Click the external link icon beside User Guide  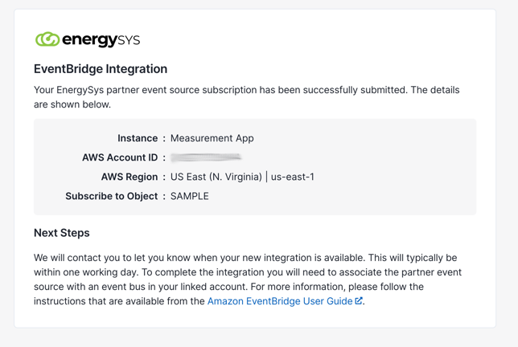[x=359, y=301]
